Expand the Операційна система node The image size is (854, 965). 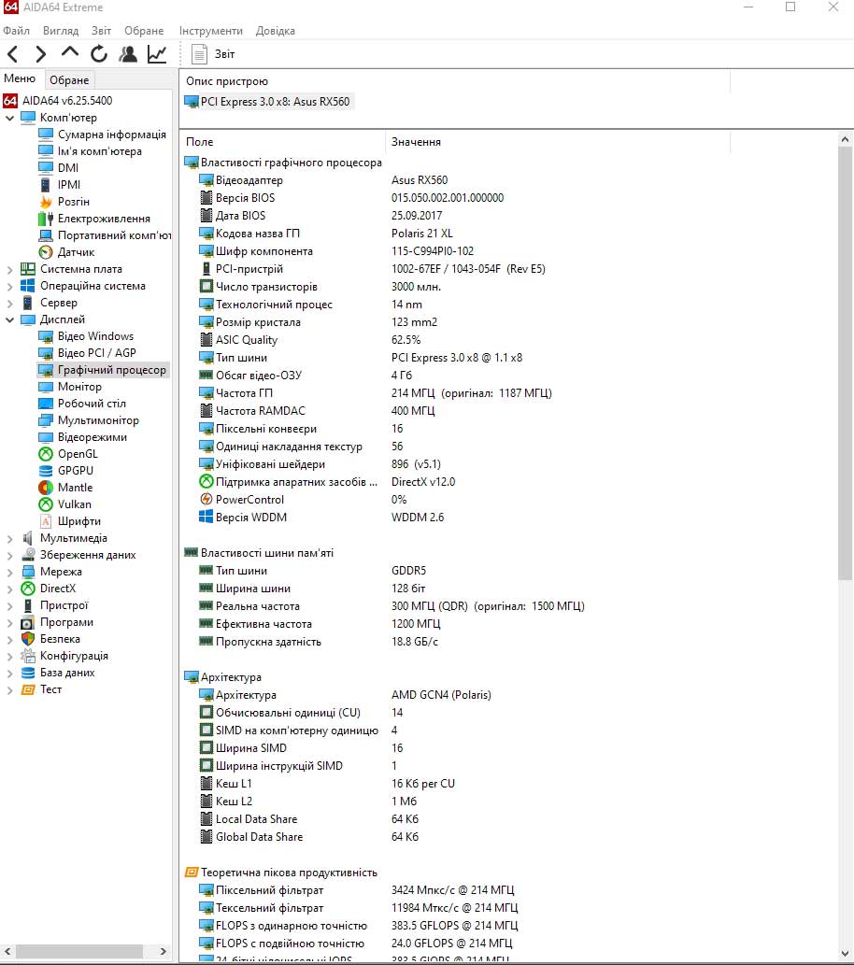[x=10, y=286]
